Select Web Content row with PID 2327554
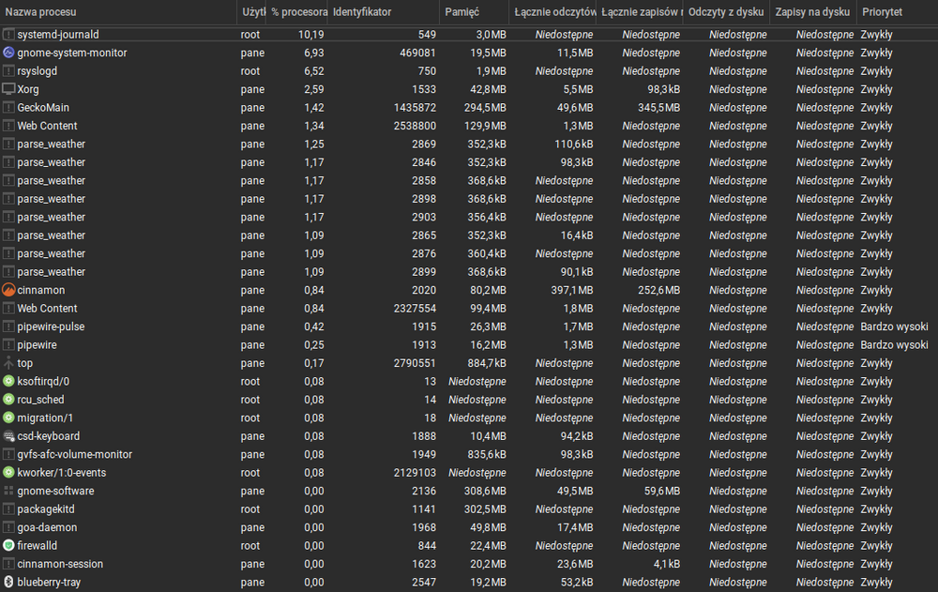Image resolution: width=938 pixels, height=592 pixels. tap(469, 309)
